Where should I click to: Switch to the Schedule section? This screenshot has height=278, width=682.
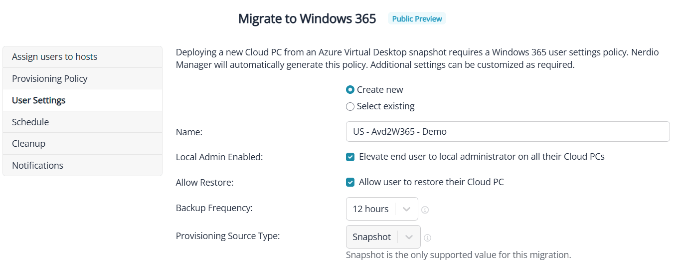pyautogui.click(x=82, y=122)
